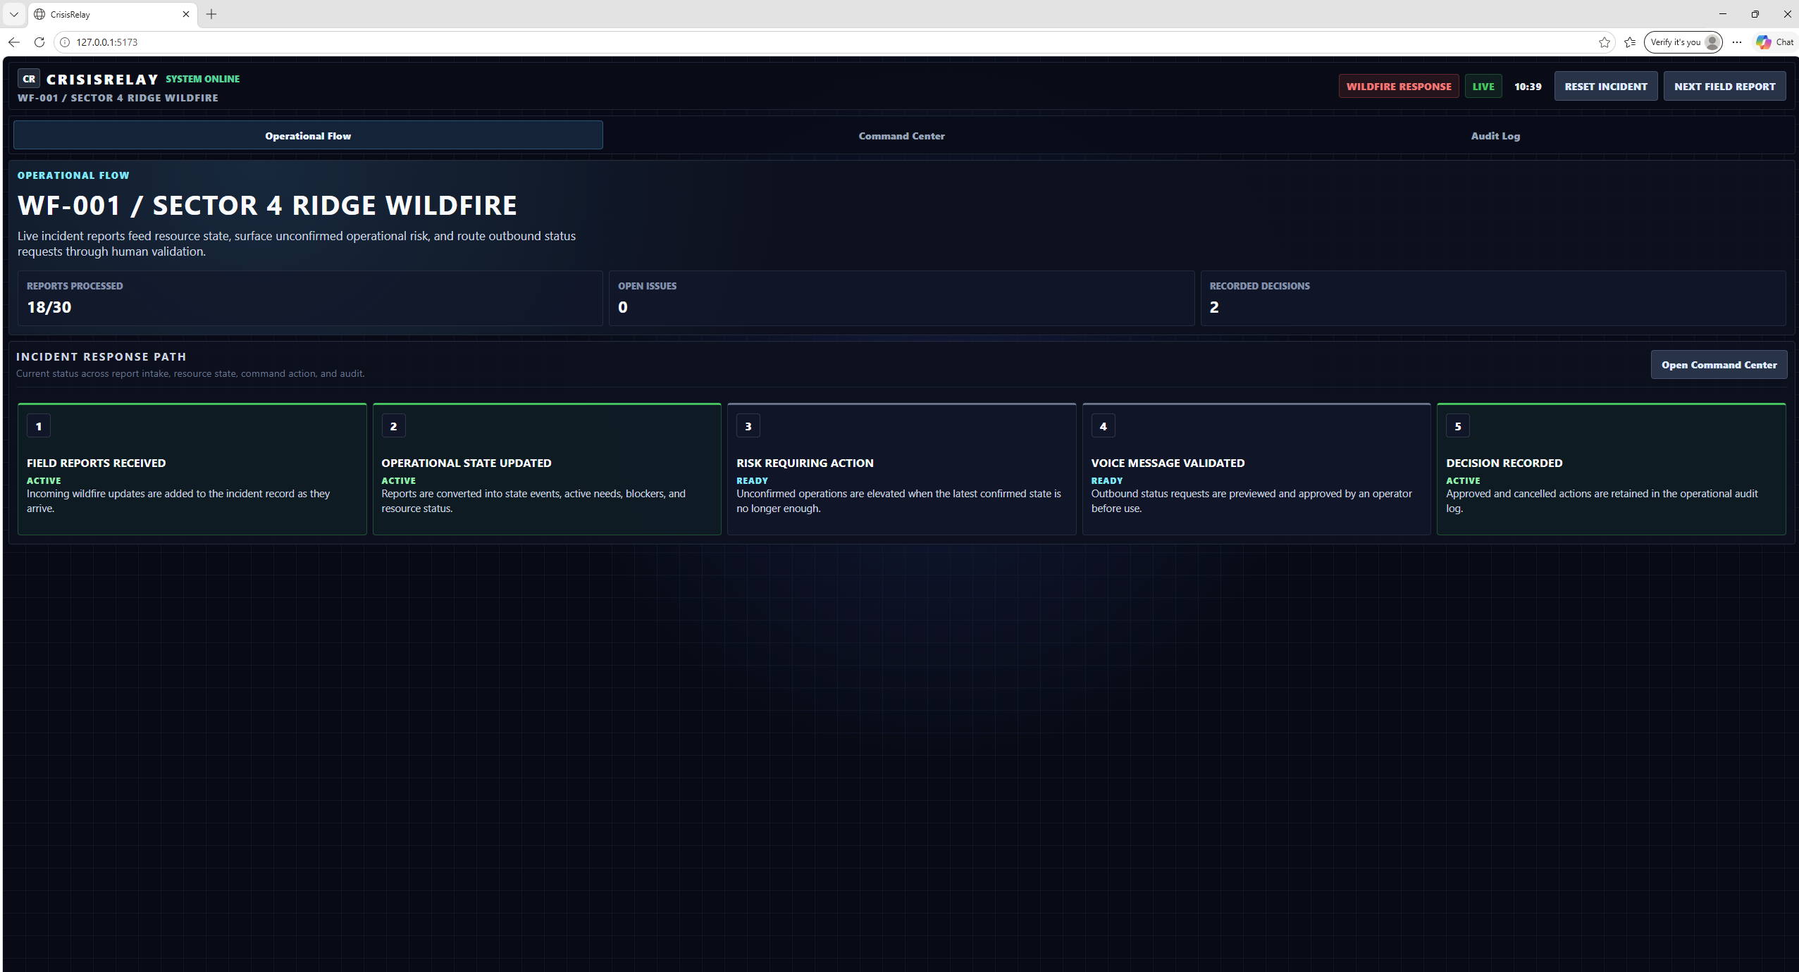Viewport: 1799px width, 972px height.
Task: Switch to Operational Flow tab
Action: [308, 135]
